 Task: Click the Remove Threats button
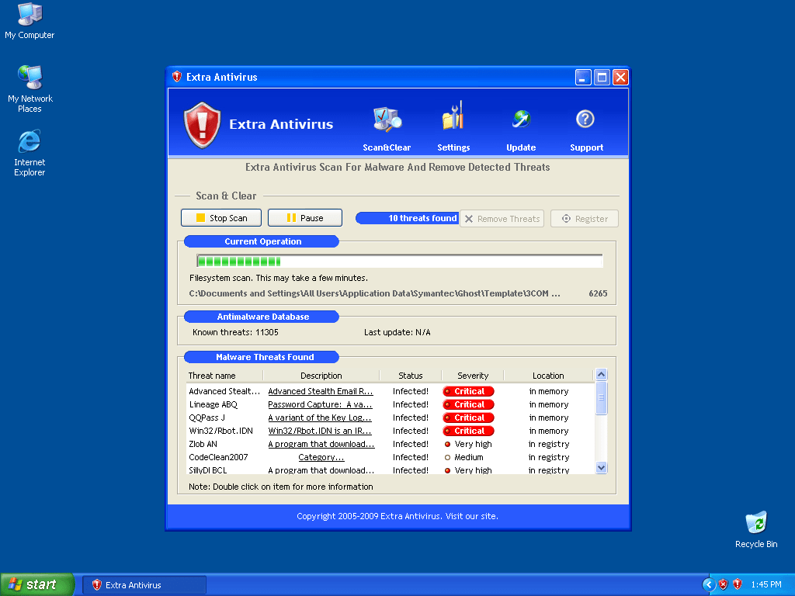[502, 218]
